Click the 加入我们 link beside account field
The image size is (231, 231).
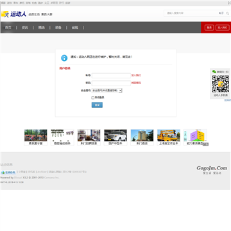(136, 76)
